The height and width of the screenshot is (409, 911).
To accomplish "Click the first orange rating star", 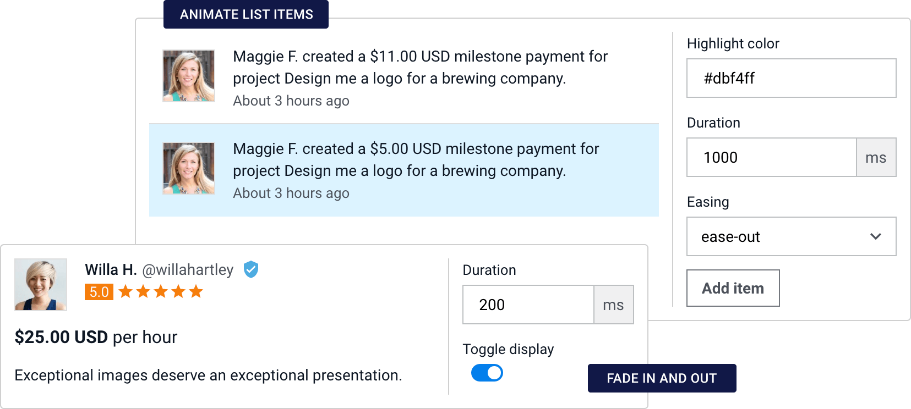I will 126,291.
